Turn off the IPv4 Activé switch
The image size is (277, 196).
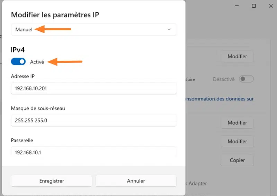pos(18,62)
